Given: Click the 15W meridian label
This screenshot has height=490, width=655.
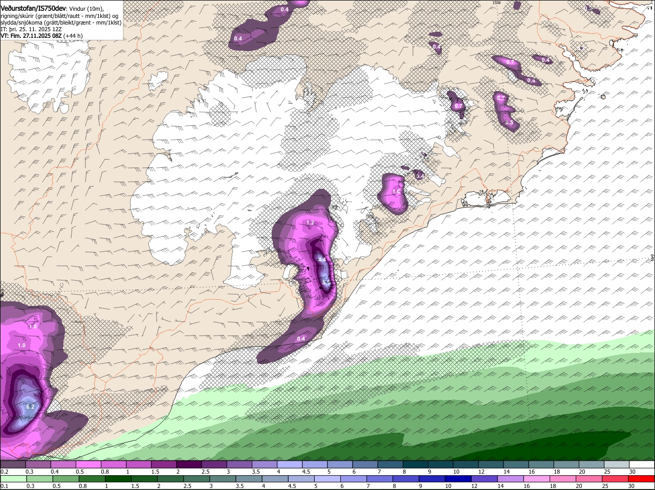Looking at the screenshot, I should (x=496, y=3).
